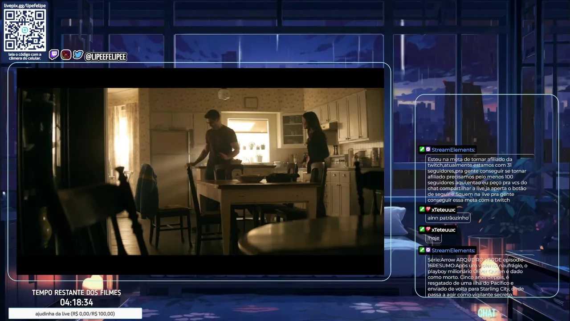570x321 pixels.
Task: Click the blue Twitter bird icon
Action: click(78, 55)
